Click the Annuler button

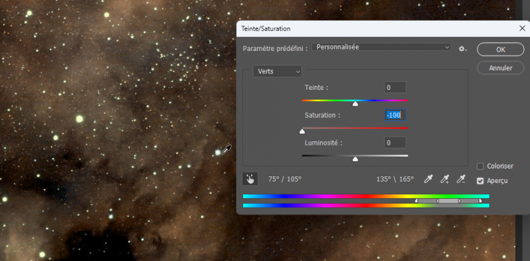click(501, 68)
